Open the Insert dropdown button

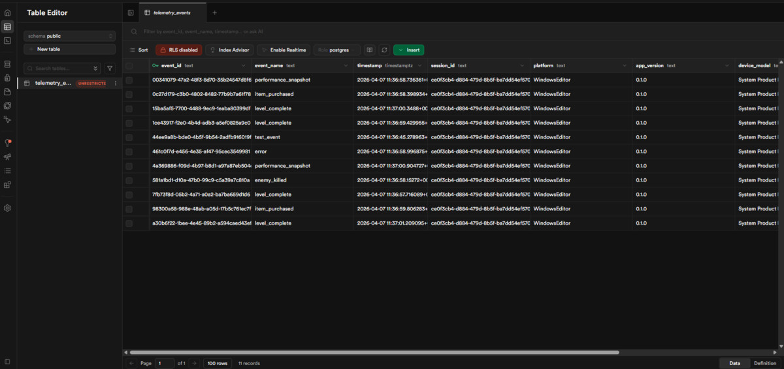409,50
